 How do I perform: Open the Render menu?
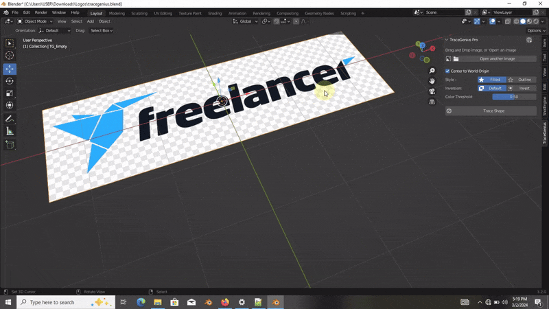(x=41, y=12)
